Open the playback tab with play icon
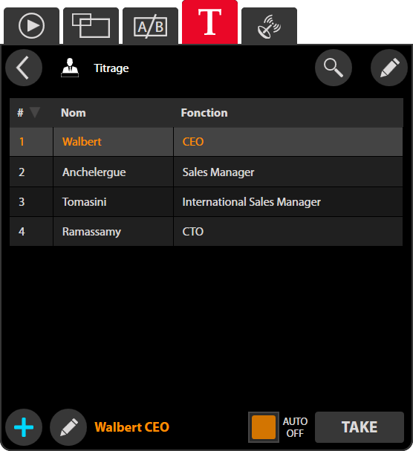Viewport: 413px width, 451px height. pos(31,26)
